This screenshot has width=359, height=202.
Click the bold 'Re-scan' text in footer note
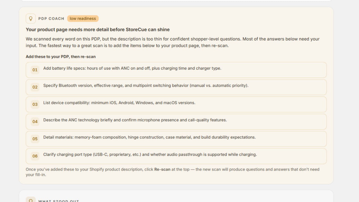click(162, 169)
